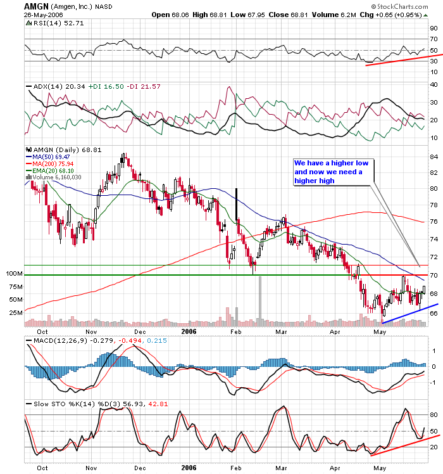The height and width of the screenshot is (474, 443).
Task: Click the 25M volume axis label
Action: [x=16, y=312]
